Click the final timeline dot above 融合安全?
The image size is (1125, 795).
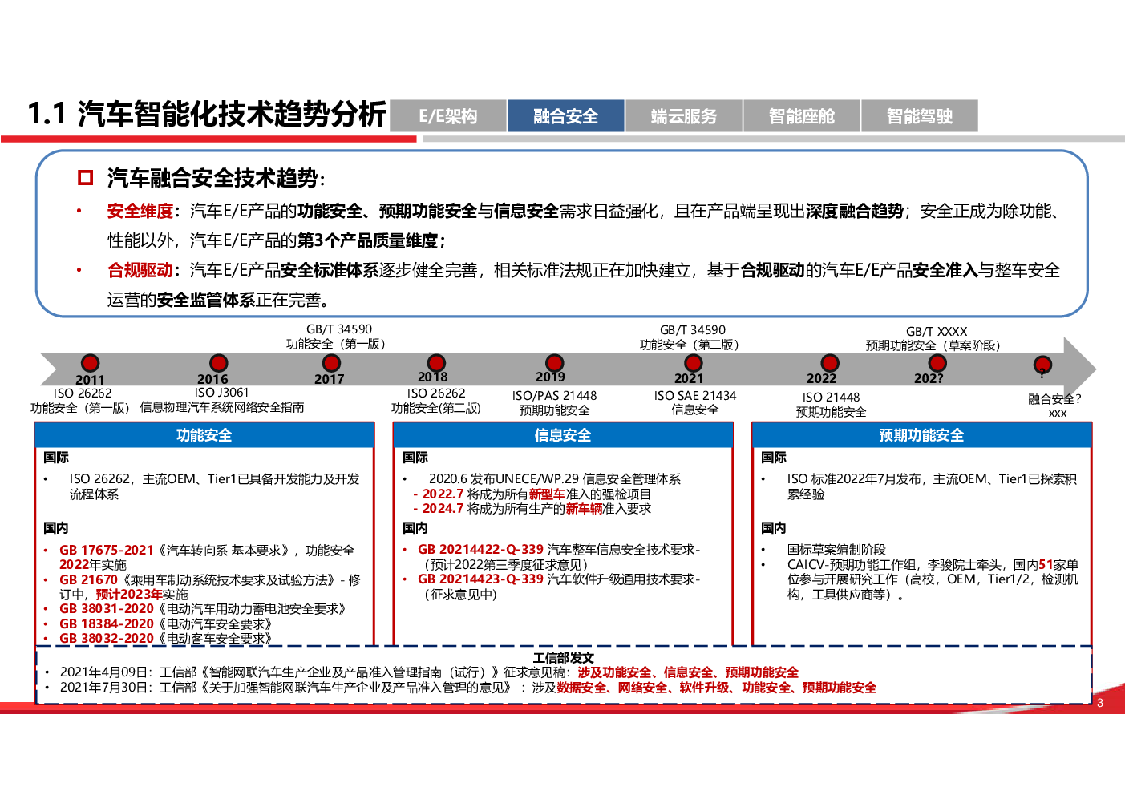tap(1042, 365)
